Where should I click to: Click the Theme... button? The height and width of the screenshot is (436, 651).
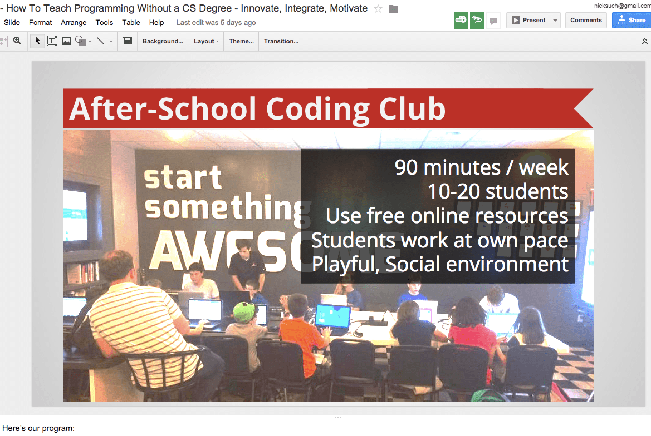coord(241,42)
